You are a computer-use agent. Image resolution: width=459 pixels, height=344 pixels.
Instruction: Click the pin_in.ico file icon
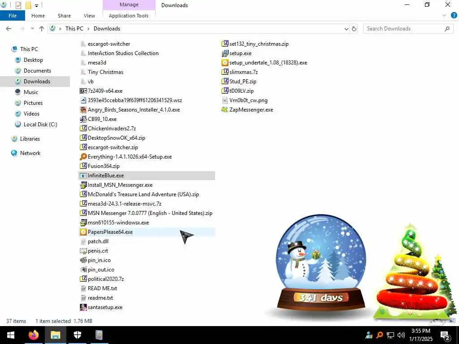click(83, 260)
